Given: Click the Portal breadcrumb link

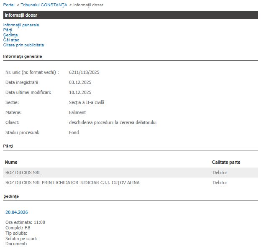Looking at the screenshot, I should [x=9, y=5].
